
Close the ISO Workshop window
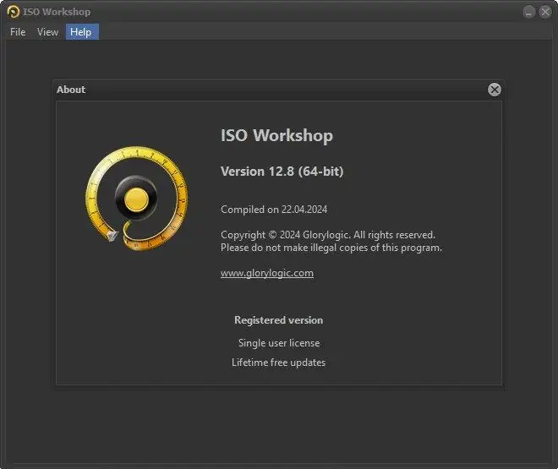click(x=545, y=12)
